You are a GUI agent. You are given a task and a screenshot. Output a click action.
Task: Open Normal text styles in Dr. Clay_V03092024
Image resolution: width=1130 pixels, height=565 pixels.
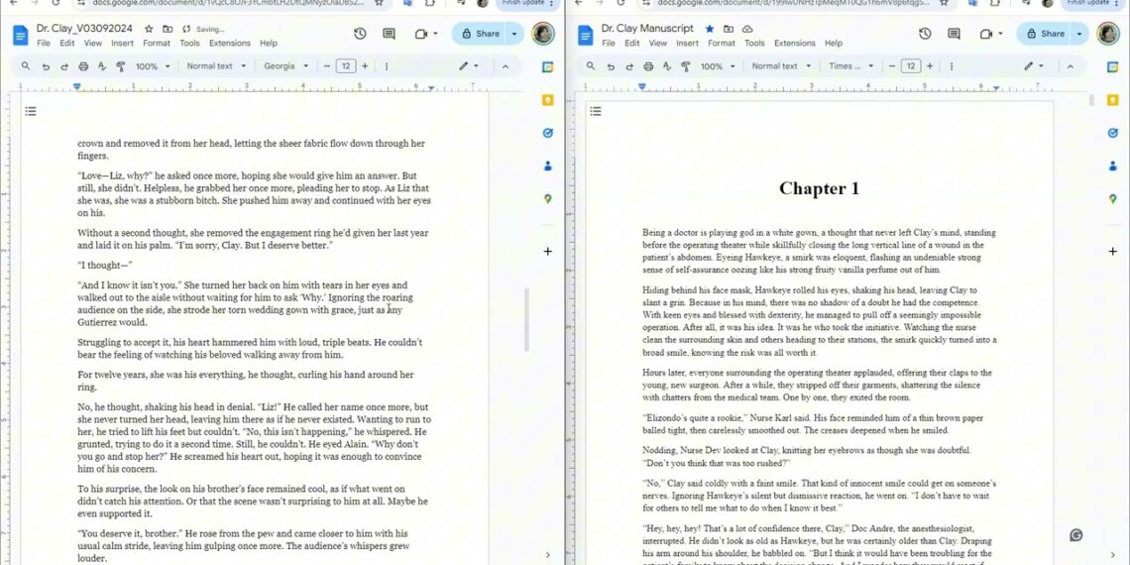click(x=216, y=66)
